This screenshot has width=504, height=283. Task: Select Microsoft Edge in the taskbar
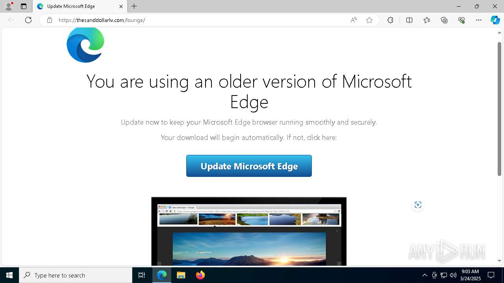(x=162, y=275)
